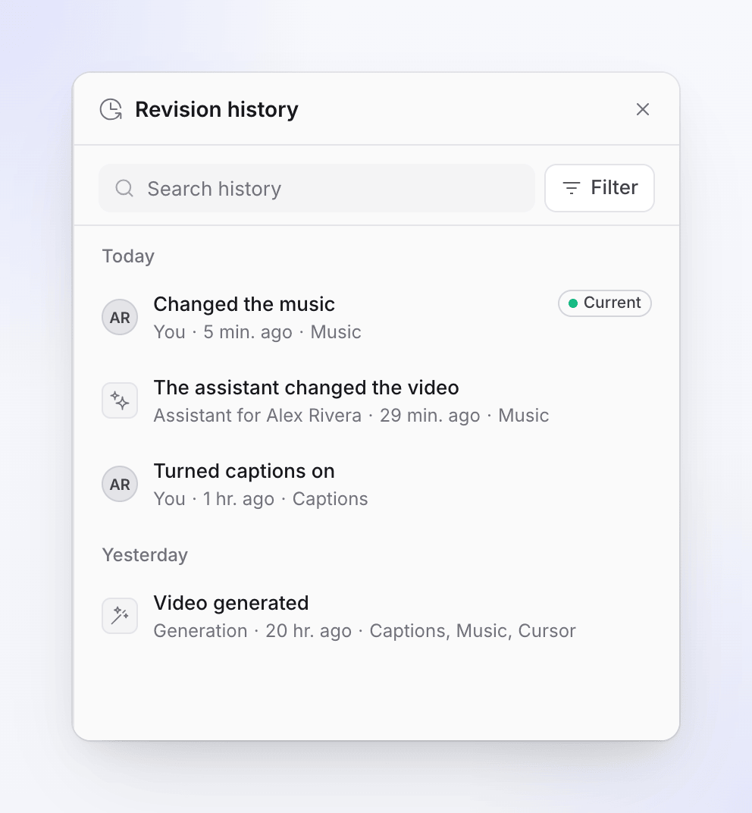Focus the Search history input field

pos(317,188)
